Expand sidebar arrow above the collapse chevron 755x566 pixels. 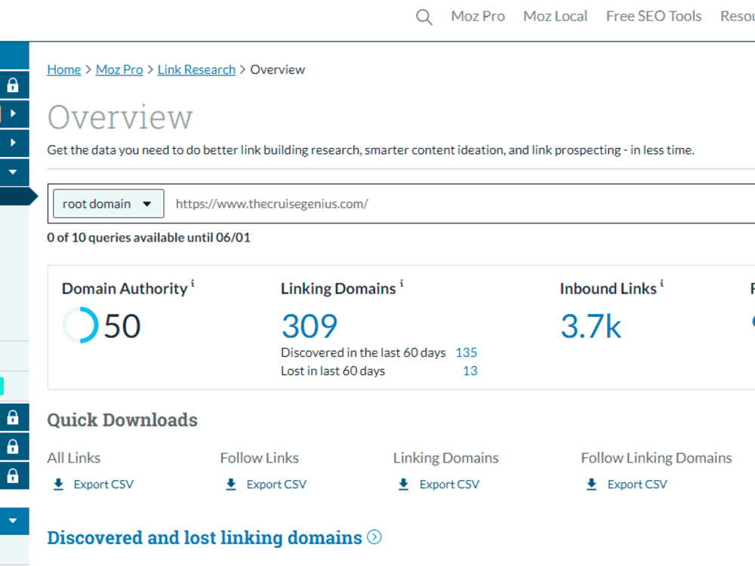pyautogui.click(x=13, y=143)
